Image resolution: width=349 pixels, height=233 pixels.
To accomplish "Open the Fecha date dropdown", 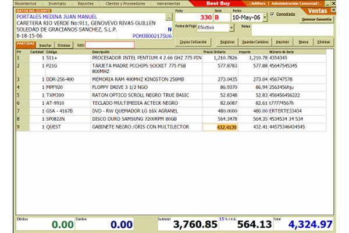I will [x=264, y=17].
